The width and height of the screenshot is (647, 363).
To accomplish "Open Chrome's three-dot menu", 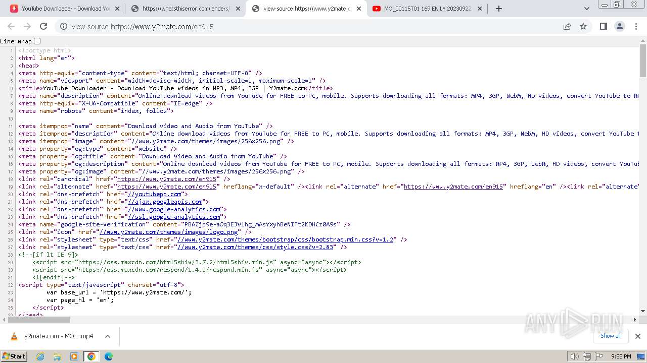I will click(635, 26).
